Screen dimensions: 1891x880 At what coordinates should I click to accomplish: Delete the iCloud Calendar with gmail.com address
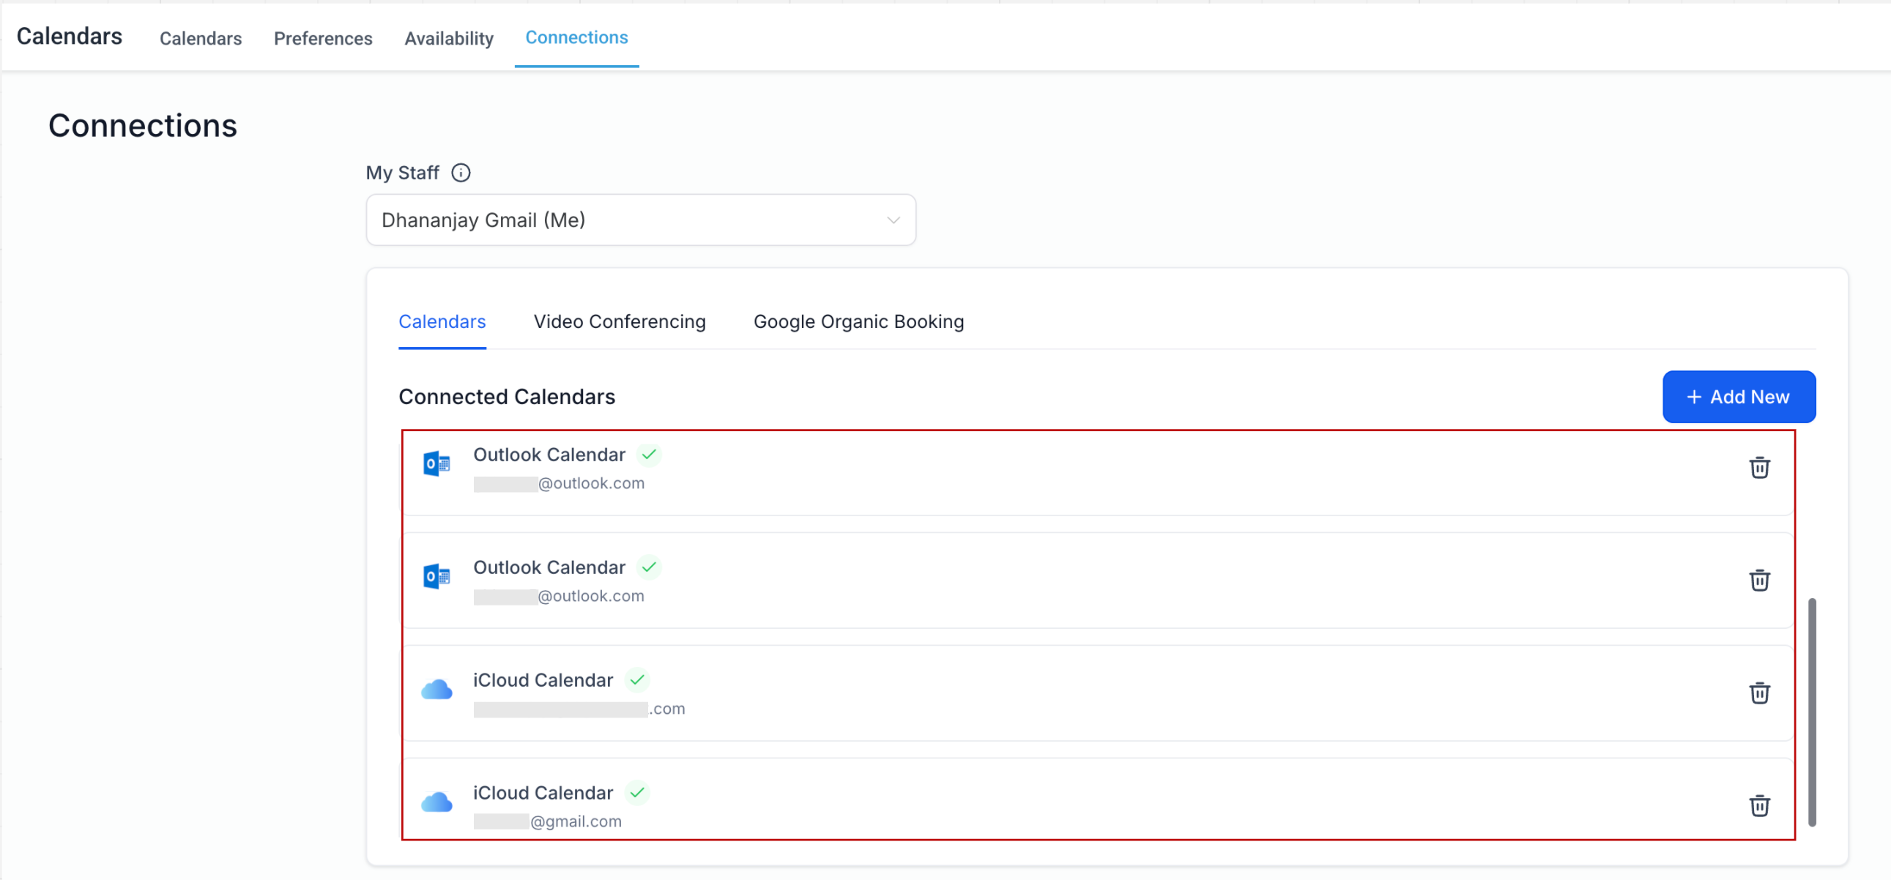pyautogui.click(x=1759, y=806)
